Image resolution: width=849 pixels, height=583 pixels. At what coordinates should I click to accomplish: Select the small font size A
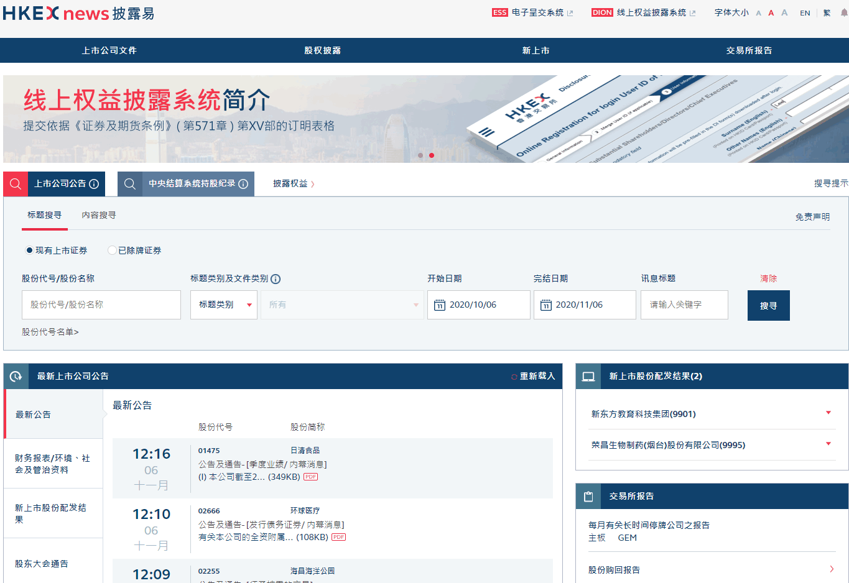coord(758,13)
